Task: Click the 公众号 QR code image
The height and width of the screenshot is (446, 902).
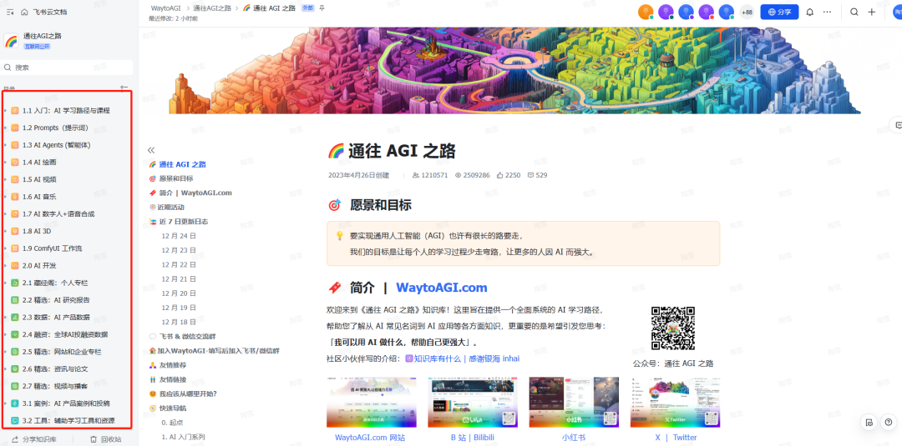Action: point(673,328)
